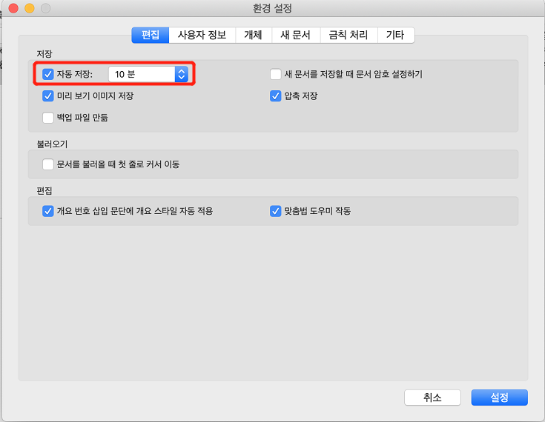Enable 문서를 불러올 때 첫 줄로 커서 이동

(48, 164)
